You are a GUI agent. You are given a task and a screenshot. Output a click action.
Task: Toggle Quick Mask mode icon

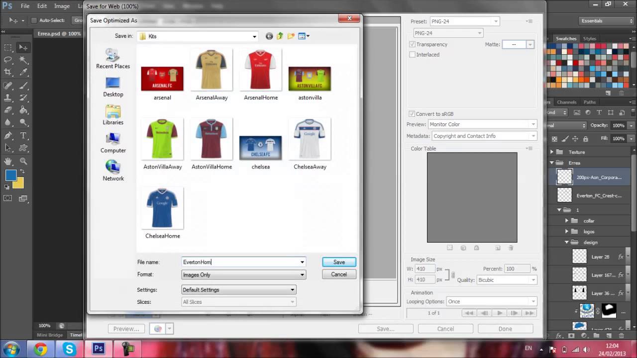[8, 198]
